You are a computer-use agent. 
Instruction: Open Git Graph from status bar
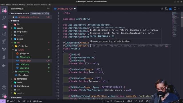pos(37,101)
